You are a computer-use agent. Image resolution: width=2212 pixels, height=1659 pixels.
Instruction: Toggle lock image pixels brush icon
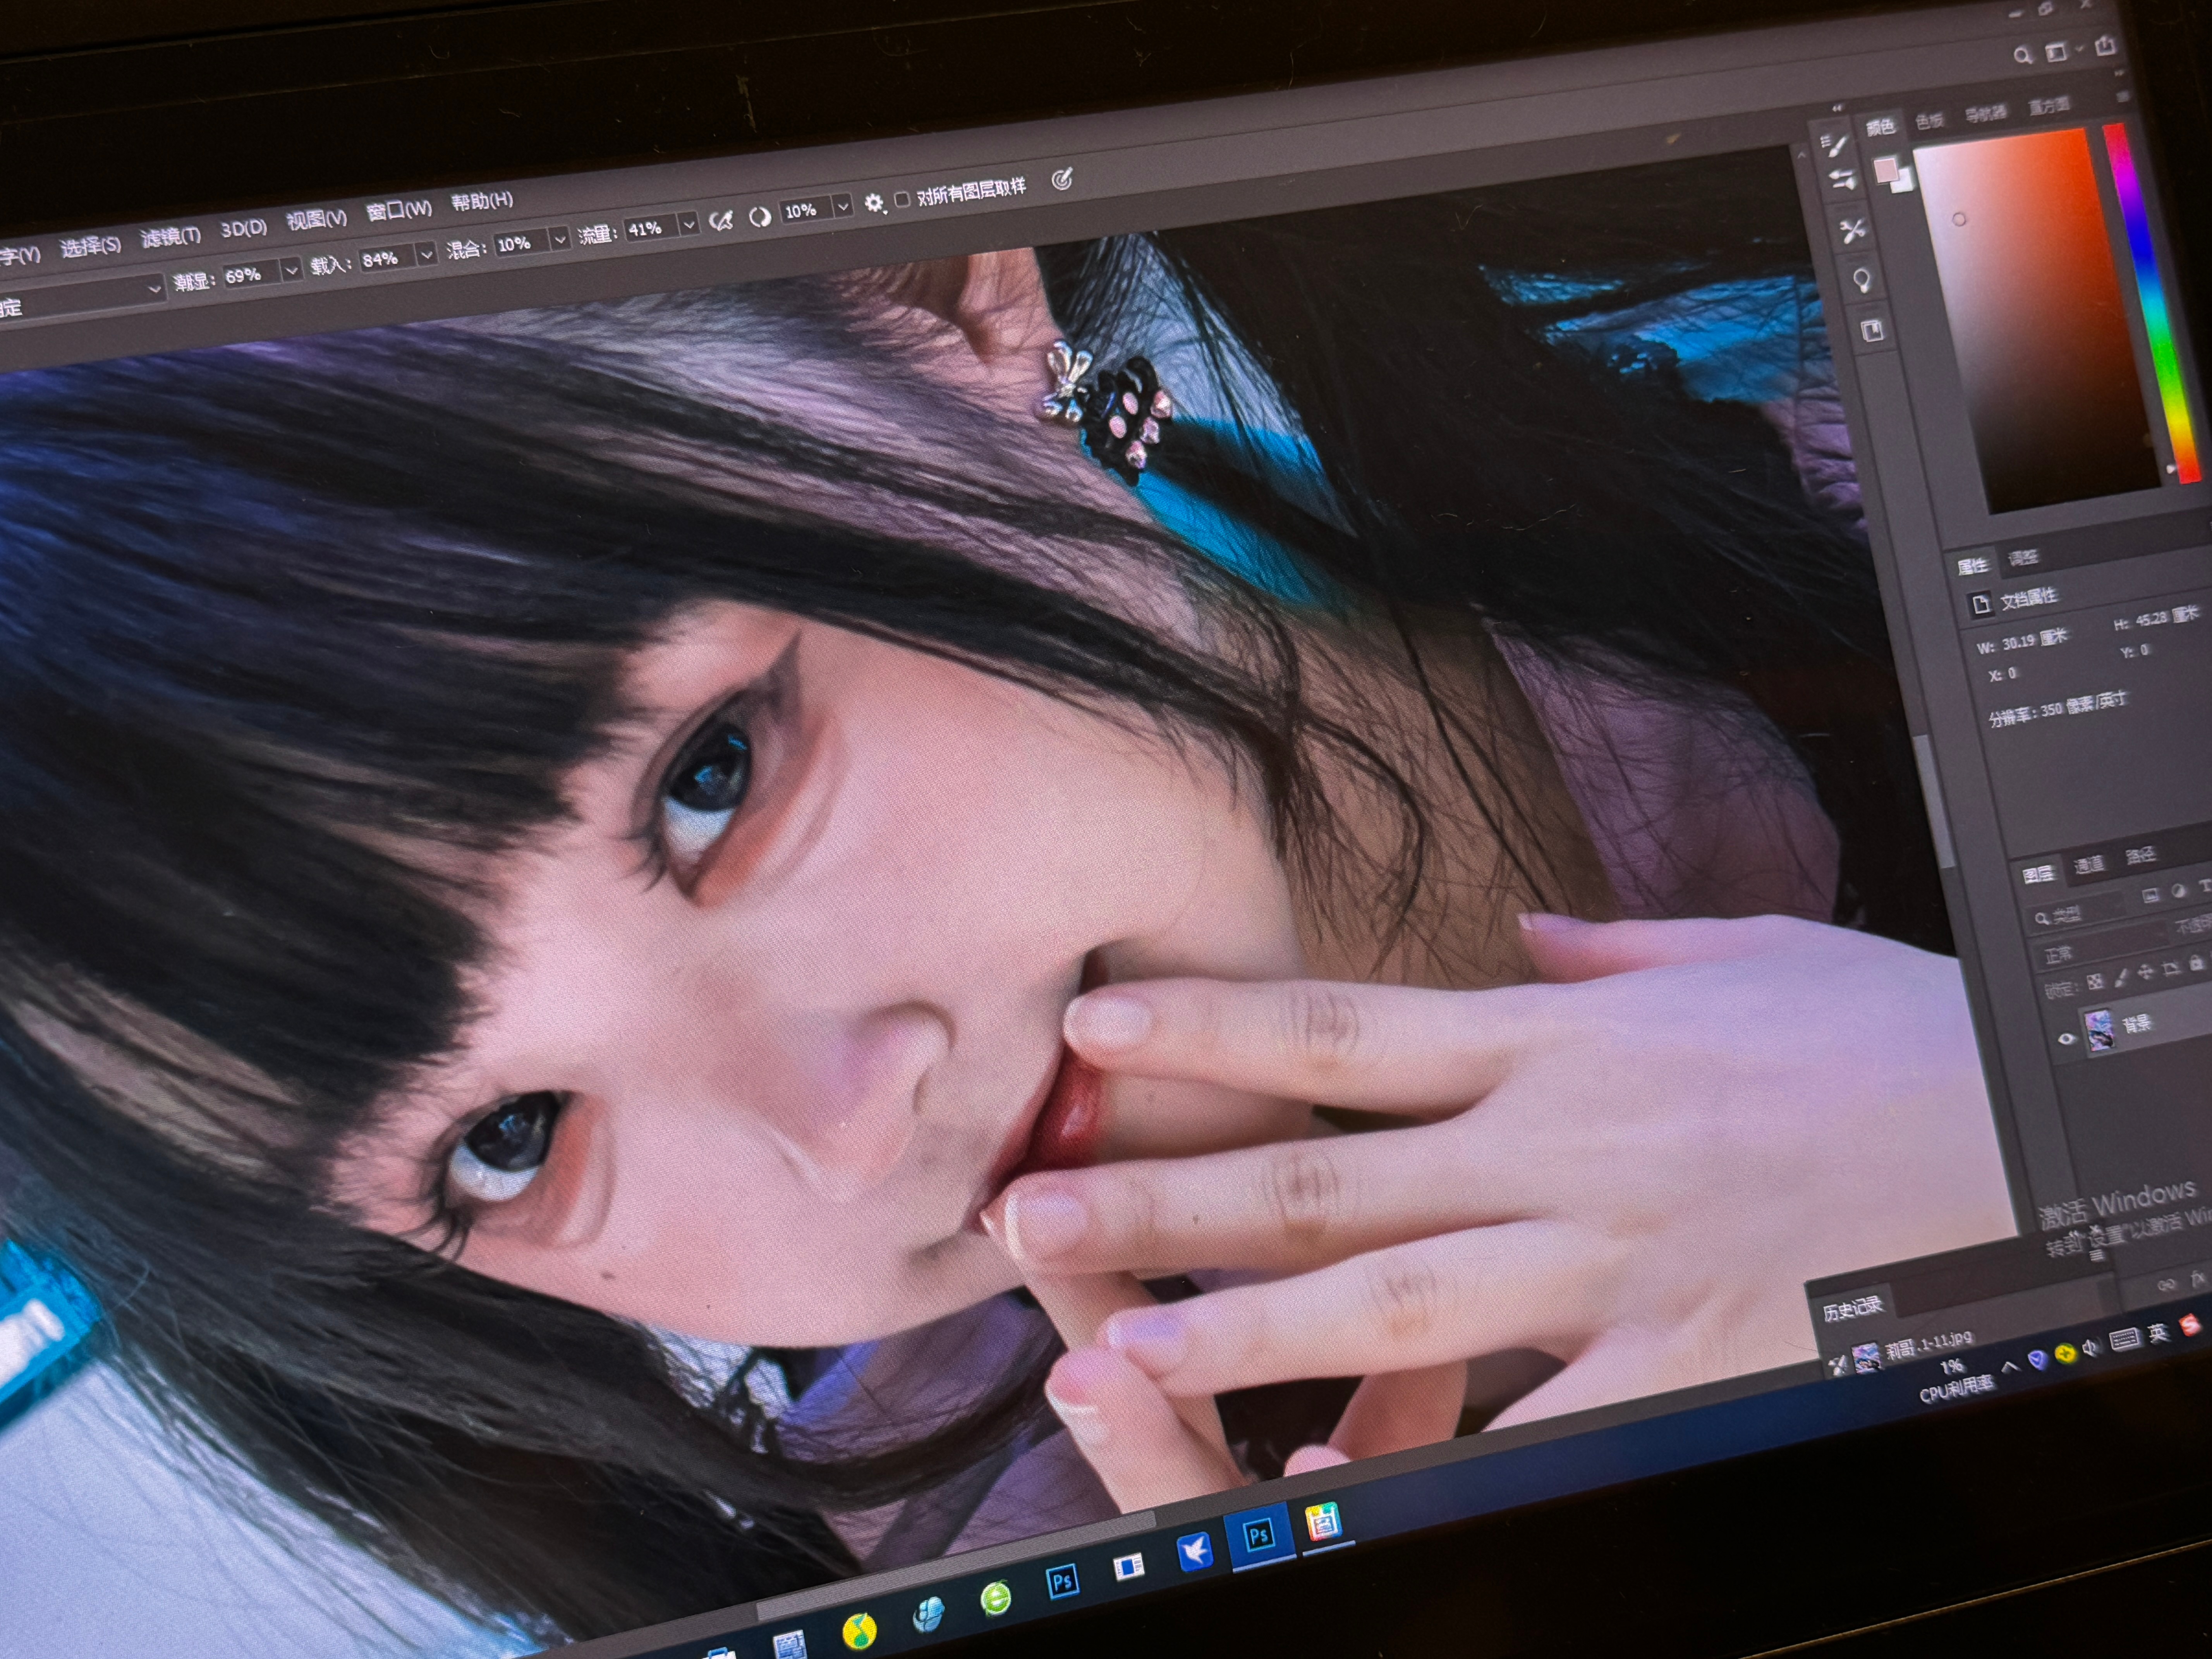[x=2121, y=977]
